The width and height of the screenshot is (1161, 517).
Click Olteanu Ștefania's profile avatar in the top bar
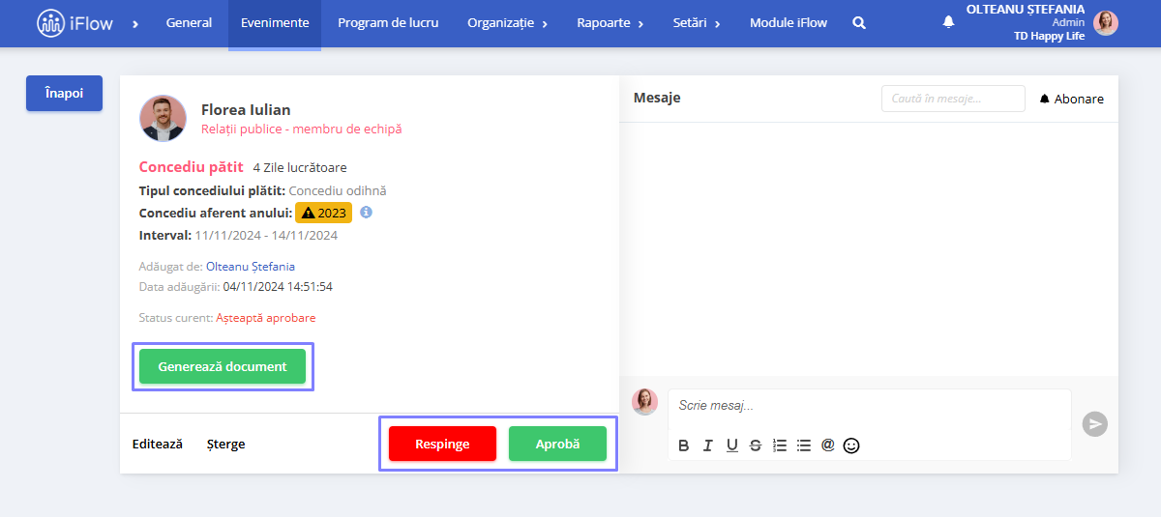tap(1106, 23)
